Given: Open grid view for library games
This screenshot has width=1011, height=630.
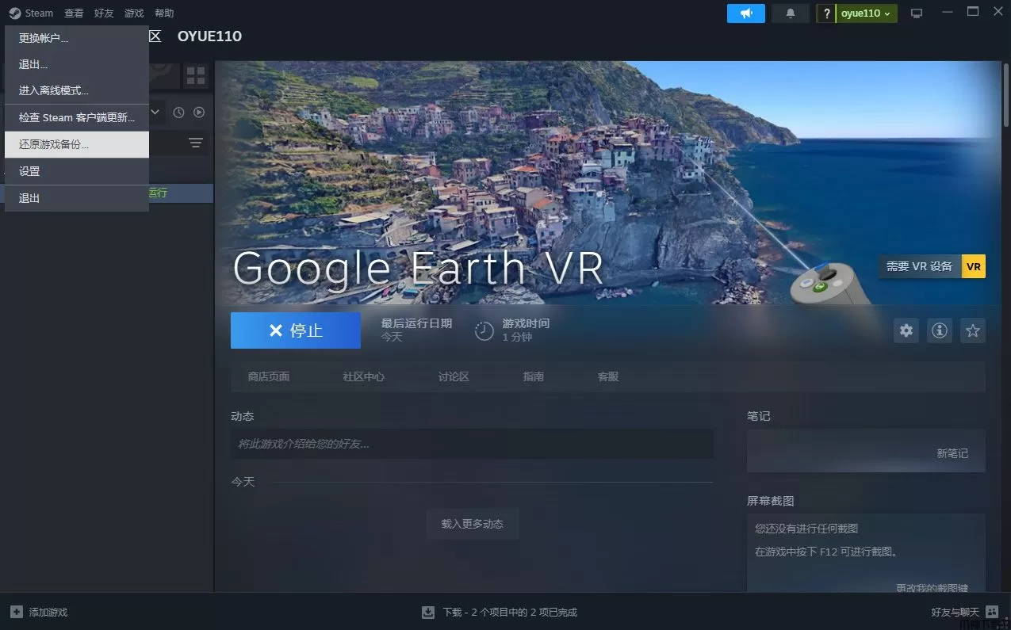Looking at the screenshot, I should pyautogui.click(x=196, y=75).
